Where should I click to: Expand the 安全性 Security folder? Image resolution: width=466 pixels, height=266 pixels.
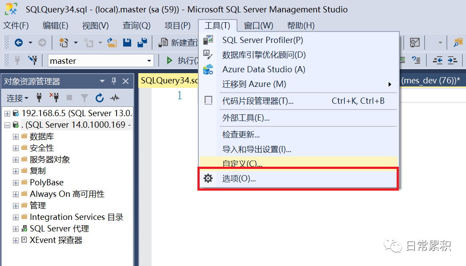pos(16,148)
